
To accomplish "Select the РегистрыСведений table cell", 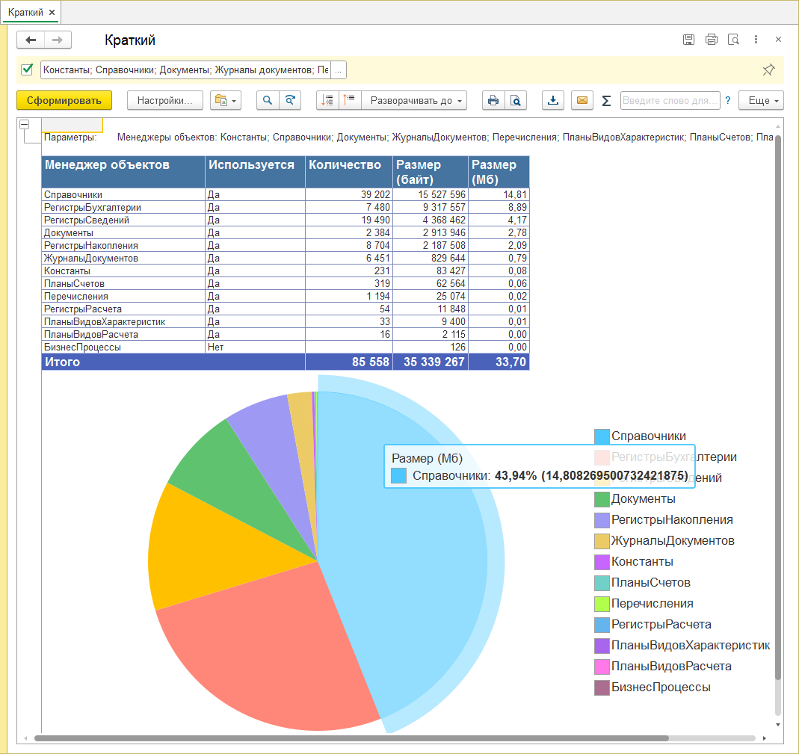I will pyautogui.click(x=123, y=220).
